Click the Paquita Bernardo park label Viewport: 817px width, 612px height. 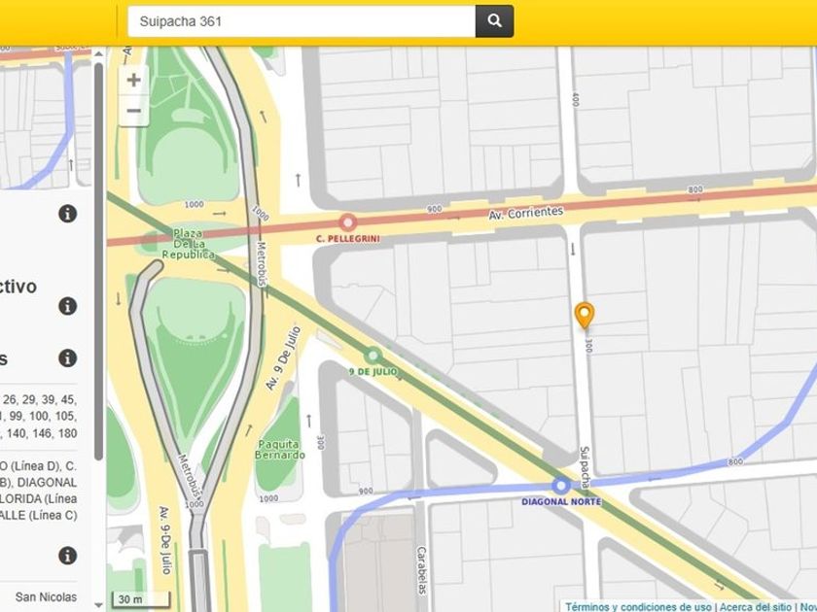pyautogui.click(x=280, y=450)
